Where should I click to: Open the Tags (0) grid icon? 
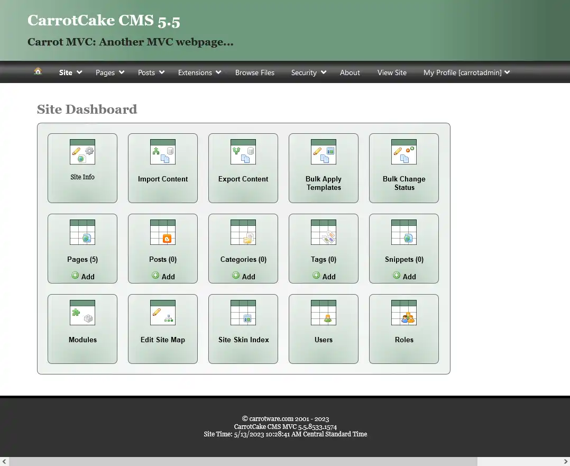coord(324,232)
